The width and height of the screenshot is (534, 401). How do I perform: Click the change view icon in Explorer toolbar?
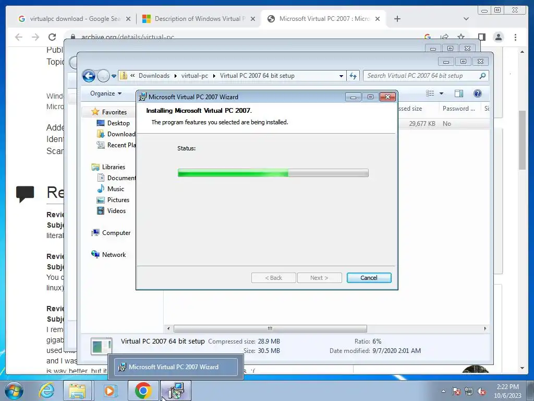(x=430, y=93)
